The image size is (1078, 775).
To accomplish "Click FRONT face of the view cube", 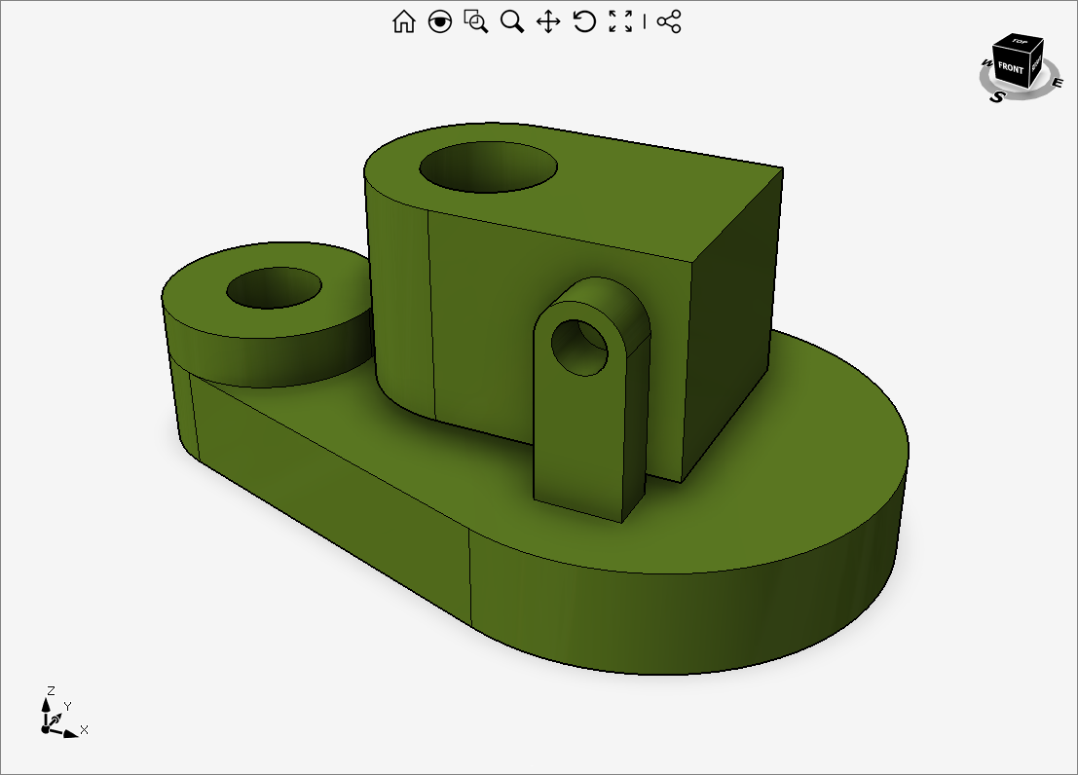I will [x=1011, y=69].
